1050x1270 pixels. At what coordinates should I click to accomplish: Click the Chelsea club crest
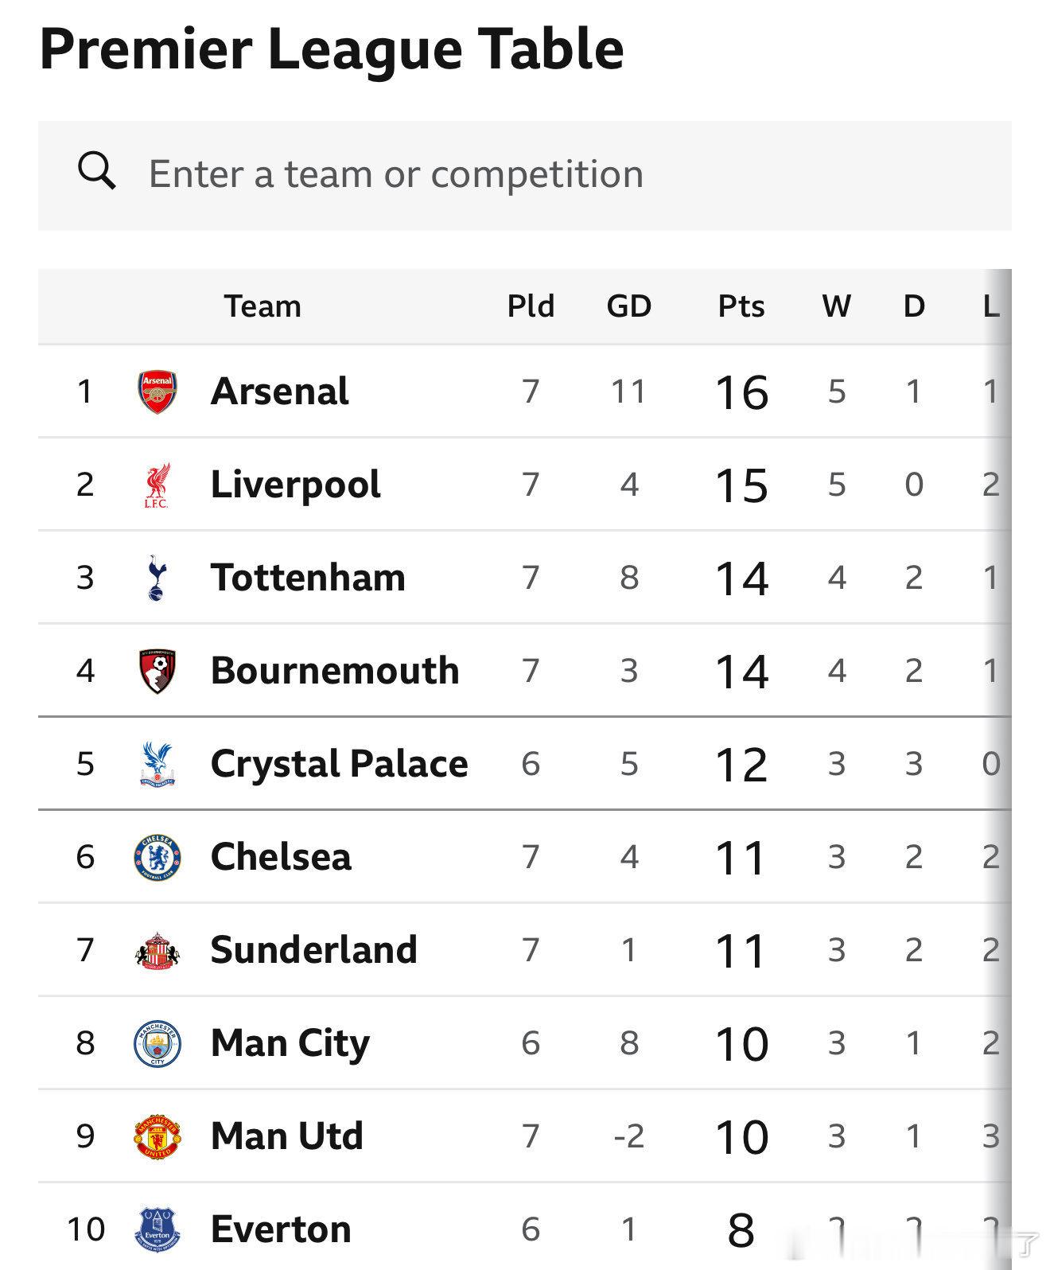[x=157, y=857]
